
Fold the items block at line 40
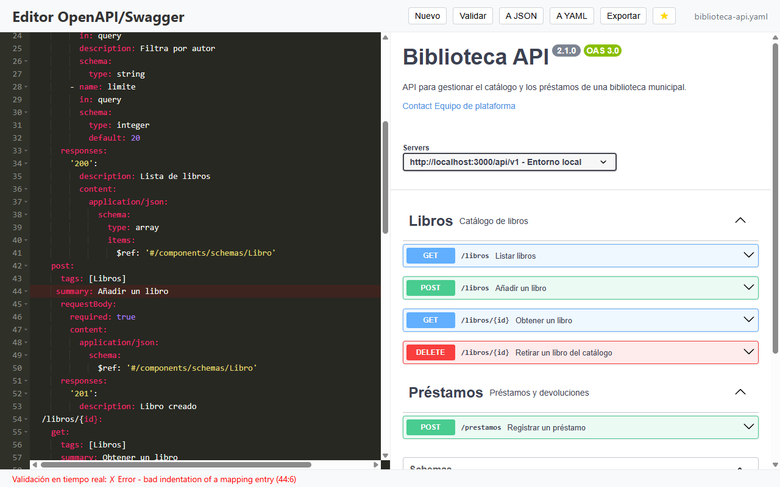click(x=25, y=240)
